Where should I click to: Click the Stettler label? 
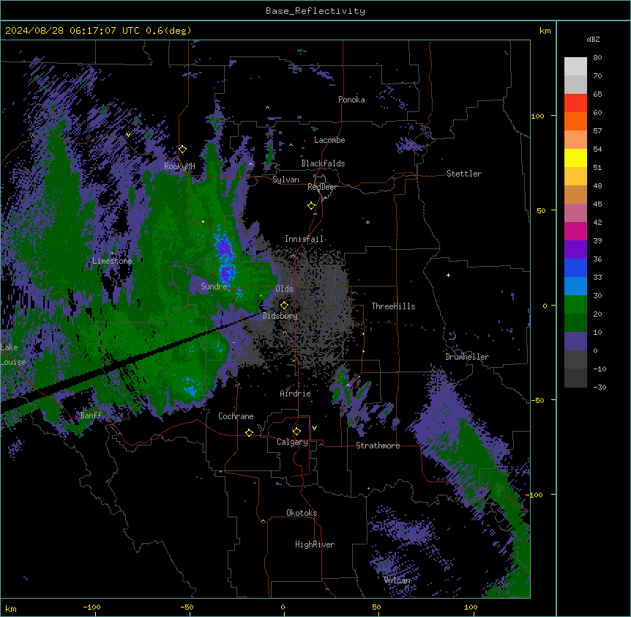(x=464, y=174)
